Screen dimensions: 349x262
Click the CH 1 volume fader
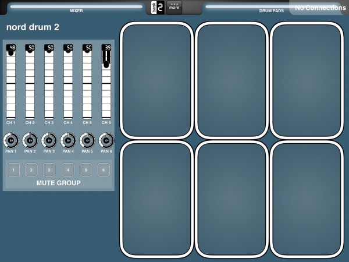(x=10, y=85)
